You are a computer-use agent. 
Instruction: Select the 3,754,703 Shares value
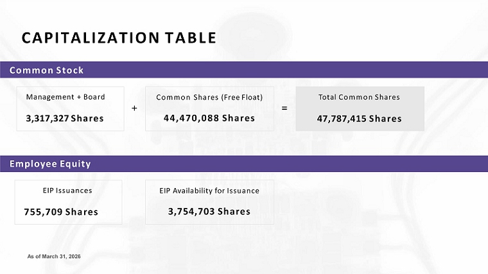click(x=209, y=211)
